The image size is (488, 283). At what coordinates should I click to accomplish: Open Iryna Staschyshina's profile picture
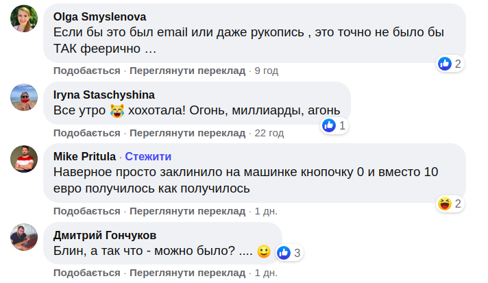point(25,100)
